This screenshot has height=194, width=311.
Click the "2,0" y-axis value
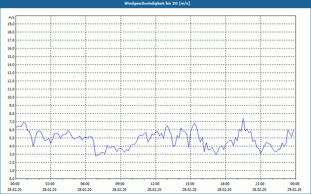pos(12,162)
